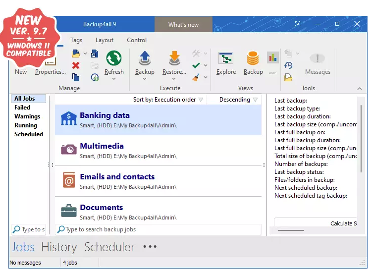Viewport: 370px width, 273px height.
Task: Click the Open backup job folder icon
Action: (75, 54)
